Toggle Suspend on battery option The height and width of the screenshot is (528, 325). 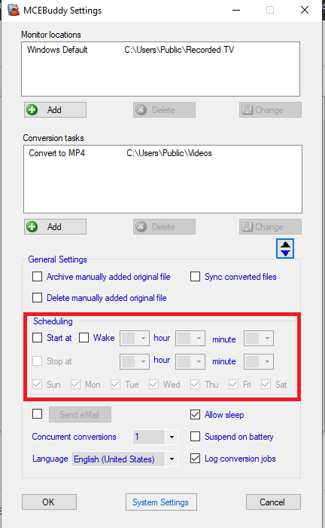(x=195, y=437)
